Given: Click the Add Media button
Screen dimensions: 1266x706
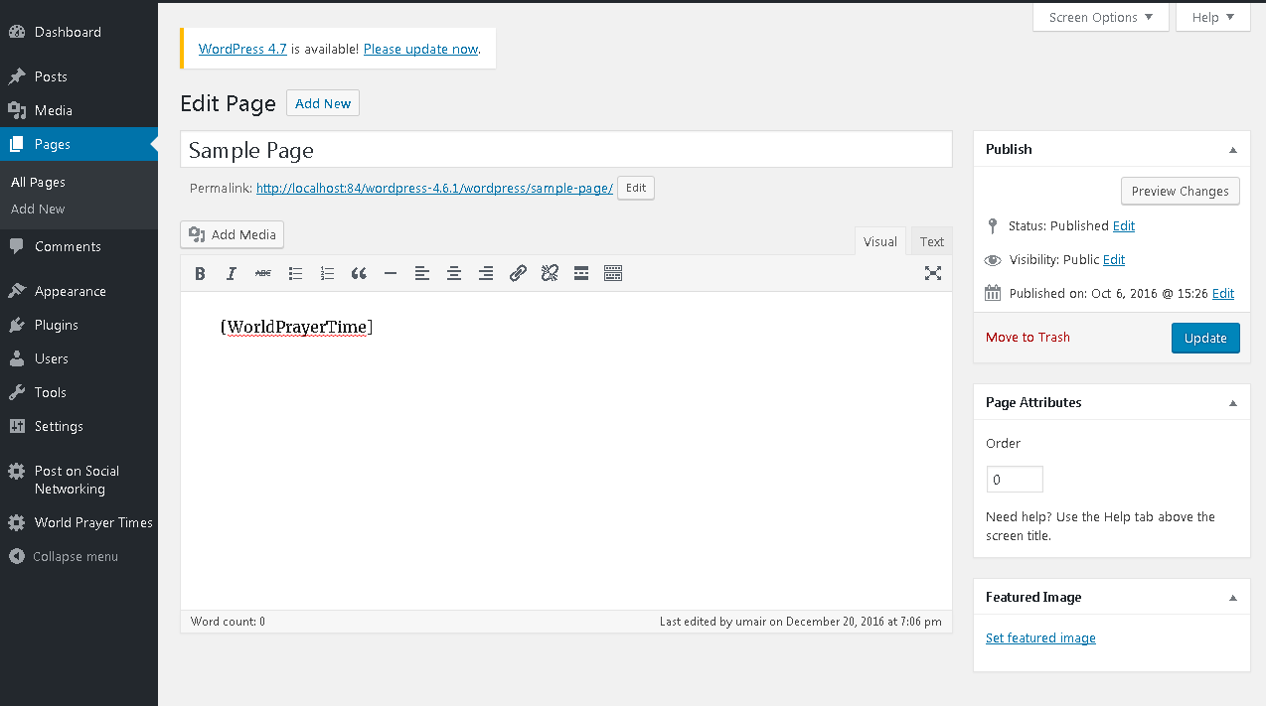Looking at the screenshot, I should pyautogui.click(x=233, y=234).
